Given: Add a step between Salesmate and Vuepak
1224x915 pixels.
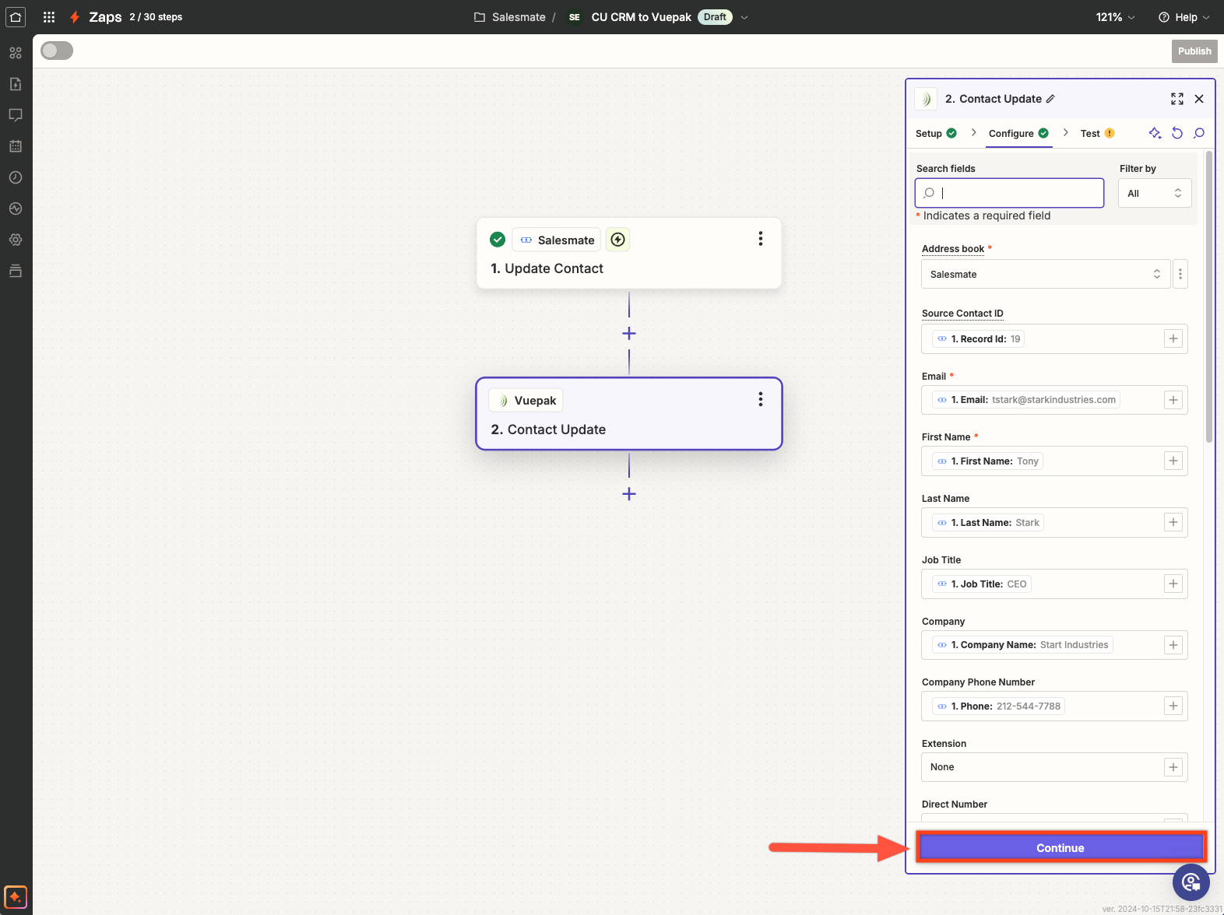Looking at the screenshot, I should (x=629, y=334).
